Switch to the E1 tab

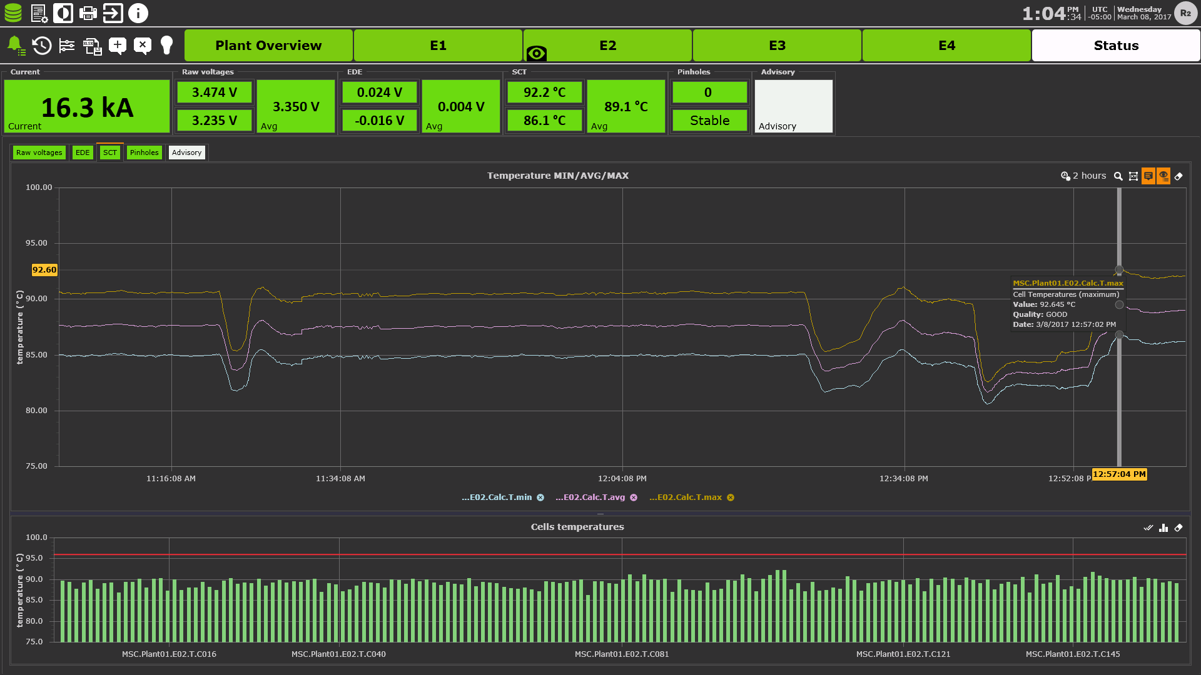coord(438,45)
